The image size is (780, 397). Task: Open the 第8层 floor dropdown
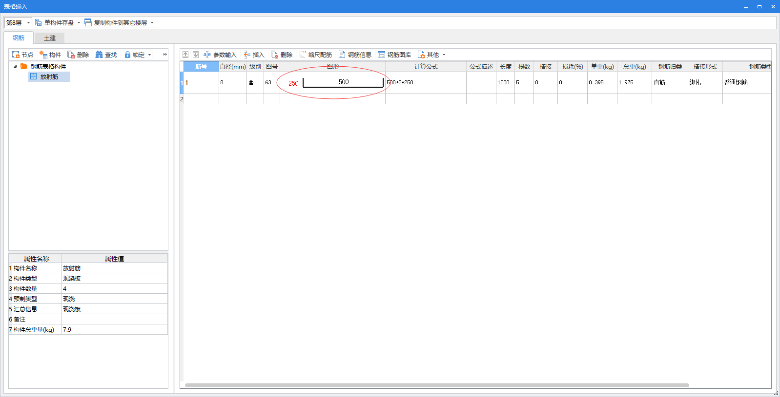pyautogui.click(x=18, y=23)
